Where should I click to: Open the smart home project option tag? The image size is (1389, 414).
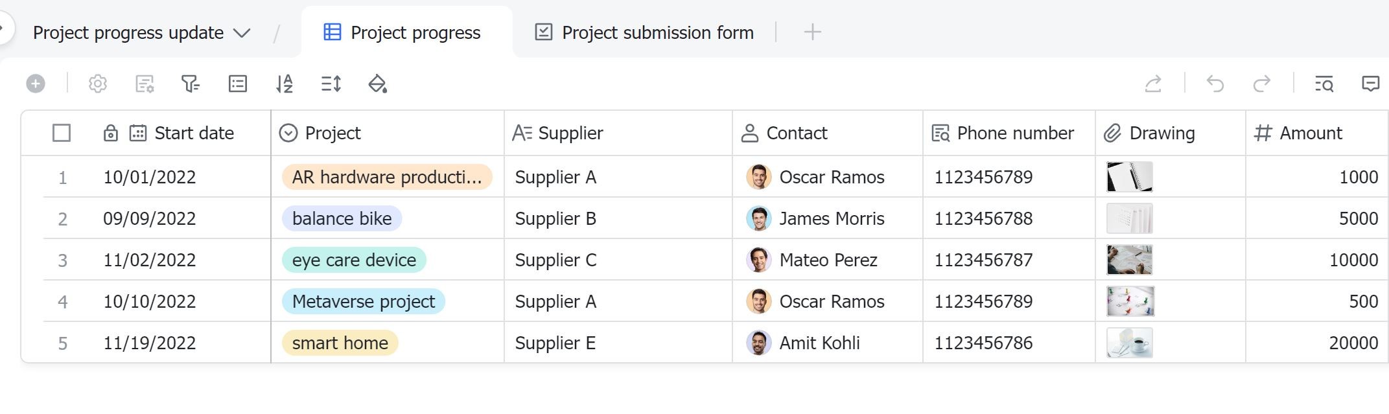pyautogui.click(x=340, y=343)
